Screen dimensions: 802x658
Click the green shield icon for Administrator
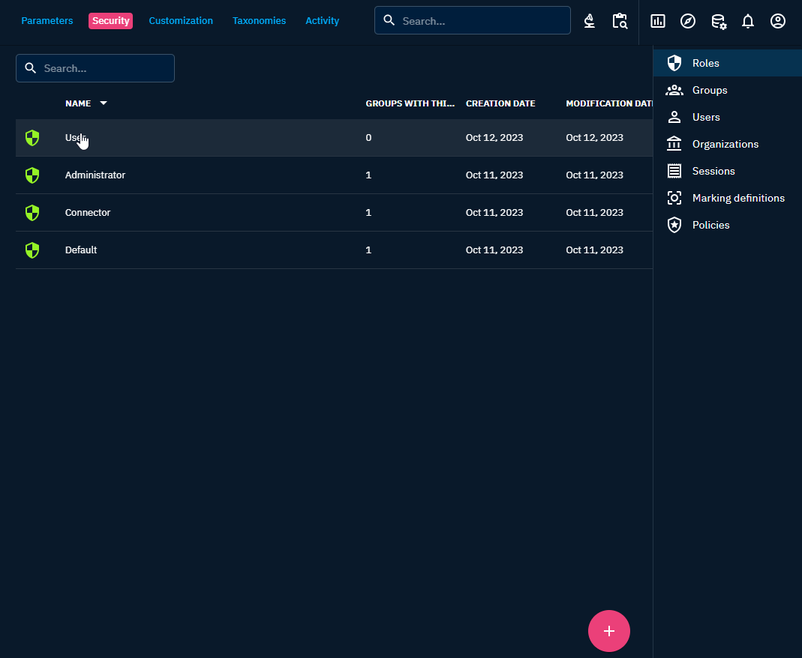[x=32, y=175]
